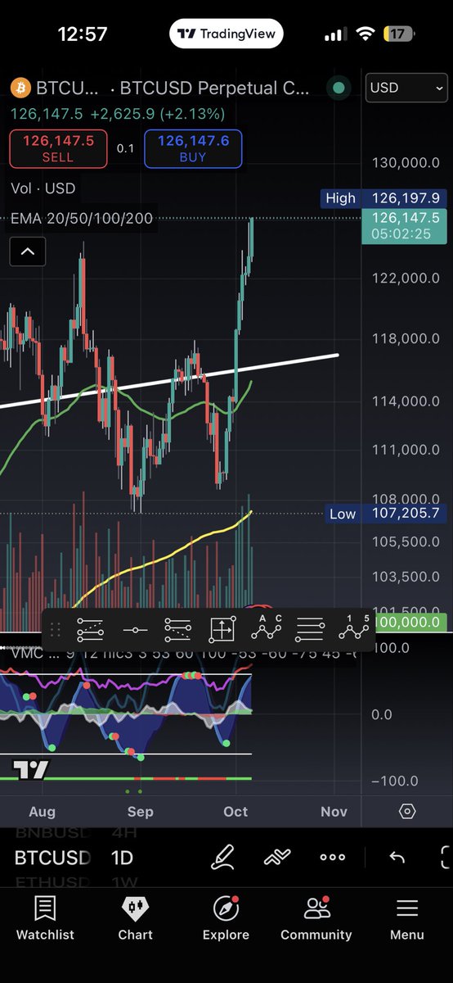453x983 pixels.
Task: Tap the Sep date label on time axis
Action: point(140,812)
